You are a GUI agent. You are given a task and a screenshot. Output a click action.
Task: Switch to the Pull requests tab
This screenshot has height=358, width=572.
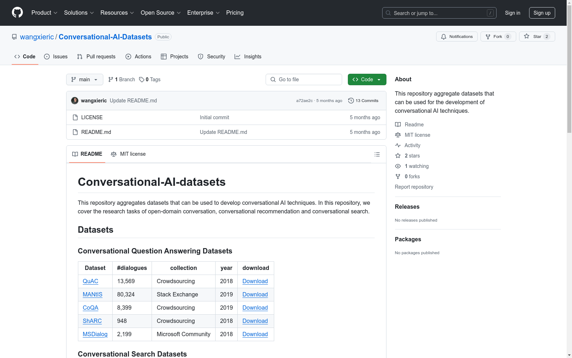96,57
